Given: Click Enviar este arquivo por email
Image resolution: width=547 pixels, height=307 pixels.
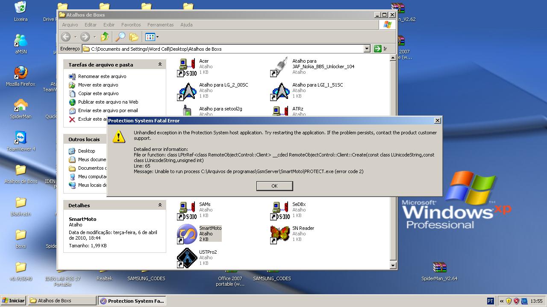Looking at the screenshot, I should [108, 110].
